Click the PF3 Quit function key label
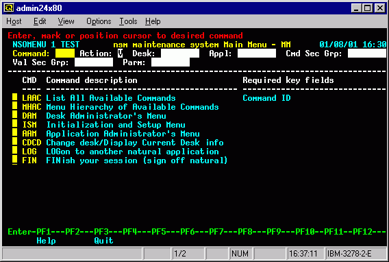The image size is (389, 262). click(103, 241)
